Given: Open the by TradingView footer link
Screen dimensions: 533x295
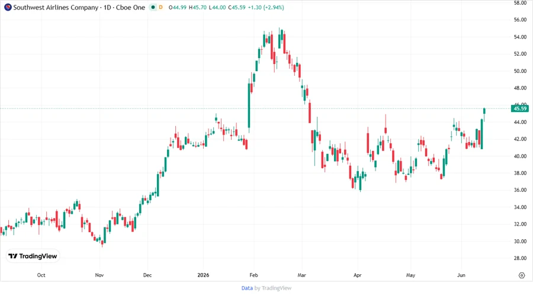Looking at the screenshot, I should tap(273, 288).
